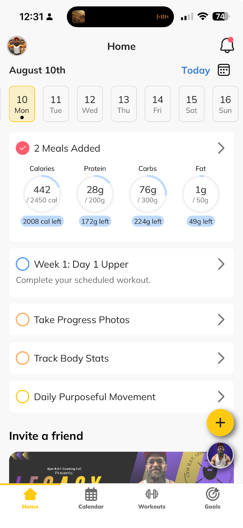This screenshot has width=243, height=528.
Task: Click the Calories progress ring
Action: coord(42,194)
